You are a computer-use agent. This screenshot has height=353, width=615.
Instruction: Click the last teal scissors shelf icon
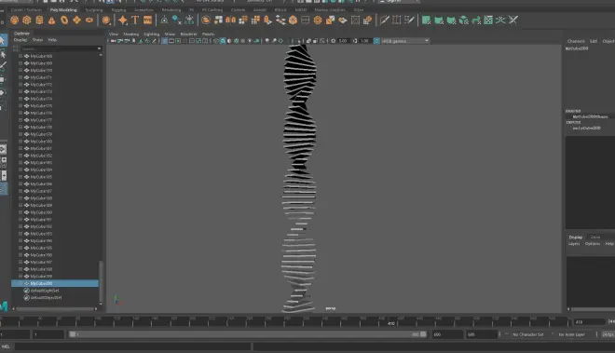click(x=513, y=20)
